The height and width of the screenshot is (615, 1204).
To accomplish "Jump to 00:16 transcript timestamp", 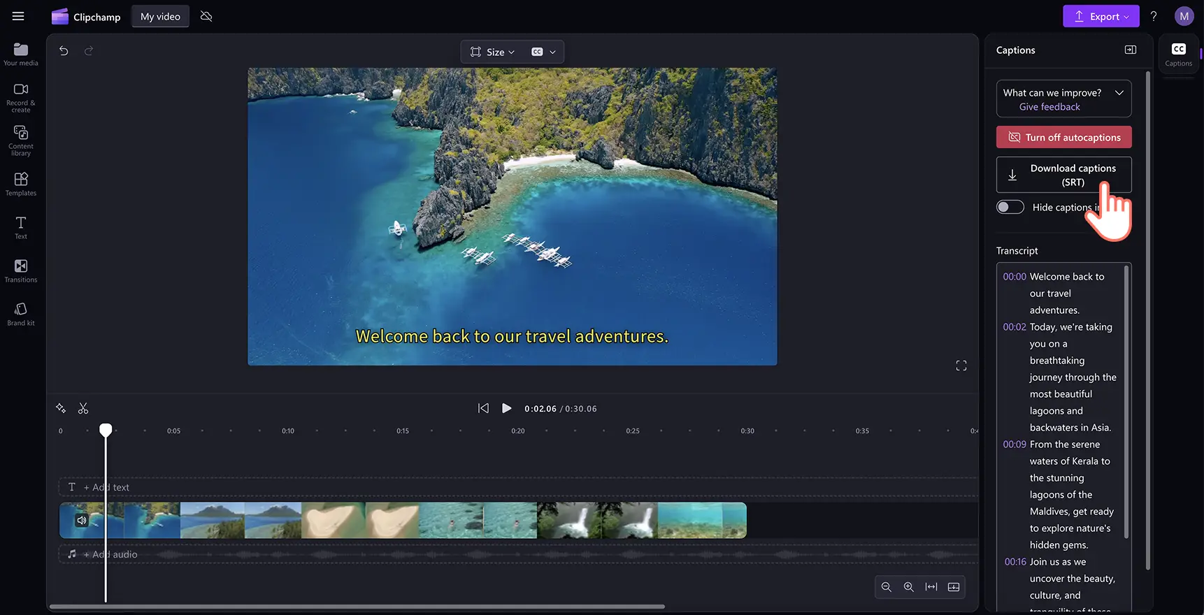I will pyautogui.click(x=1015, y=562).
